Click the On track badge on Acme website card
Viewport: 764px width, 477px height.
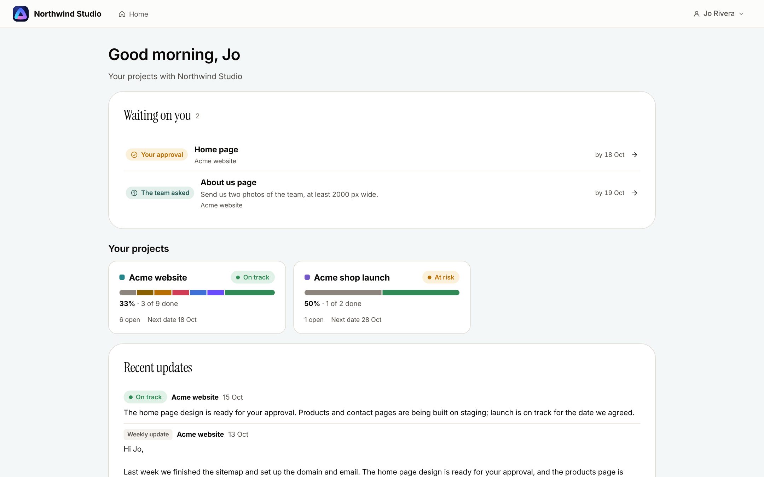click(x=253, y=277)
